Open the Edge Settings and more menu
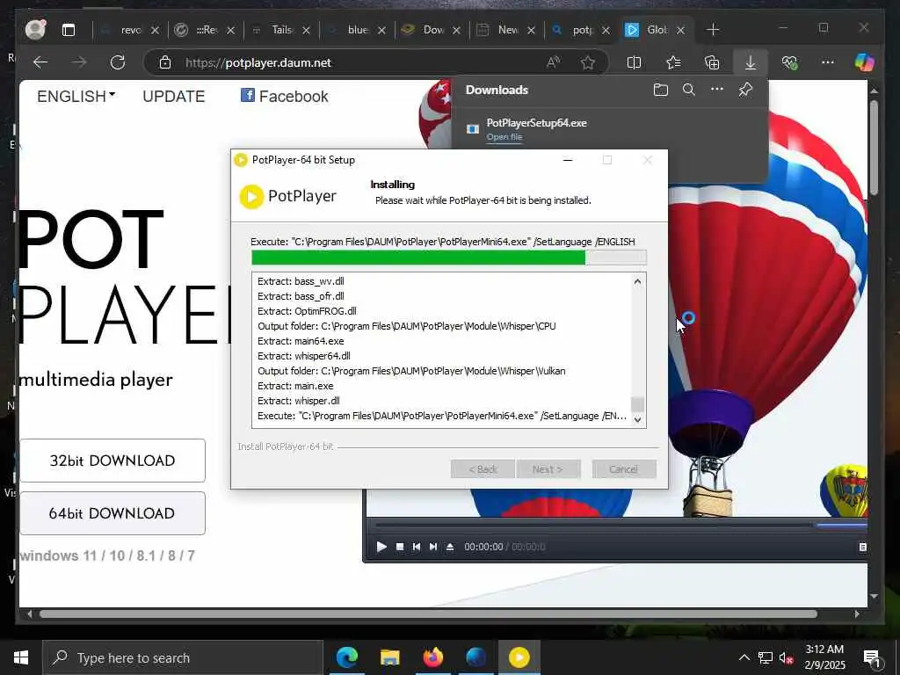 pyautogui.click(x=828, y=62)
